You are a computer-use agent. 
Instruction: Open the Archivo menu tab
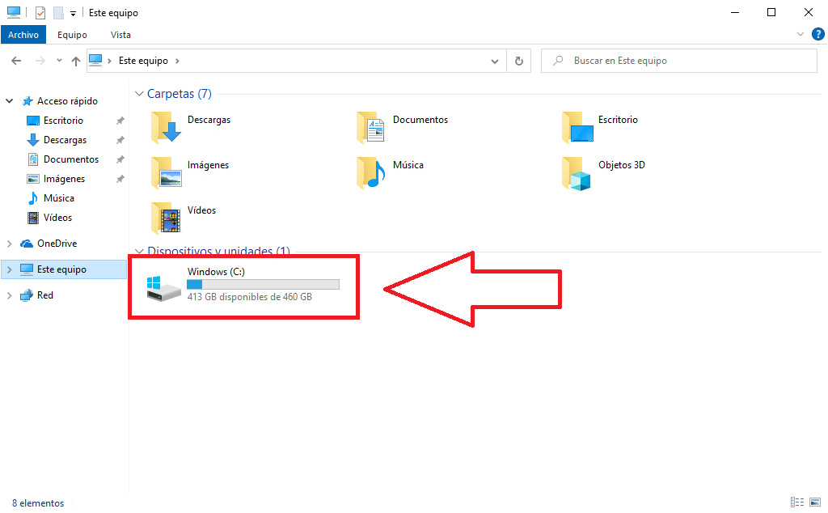click(23, 35)
